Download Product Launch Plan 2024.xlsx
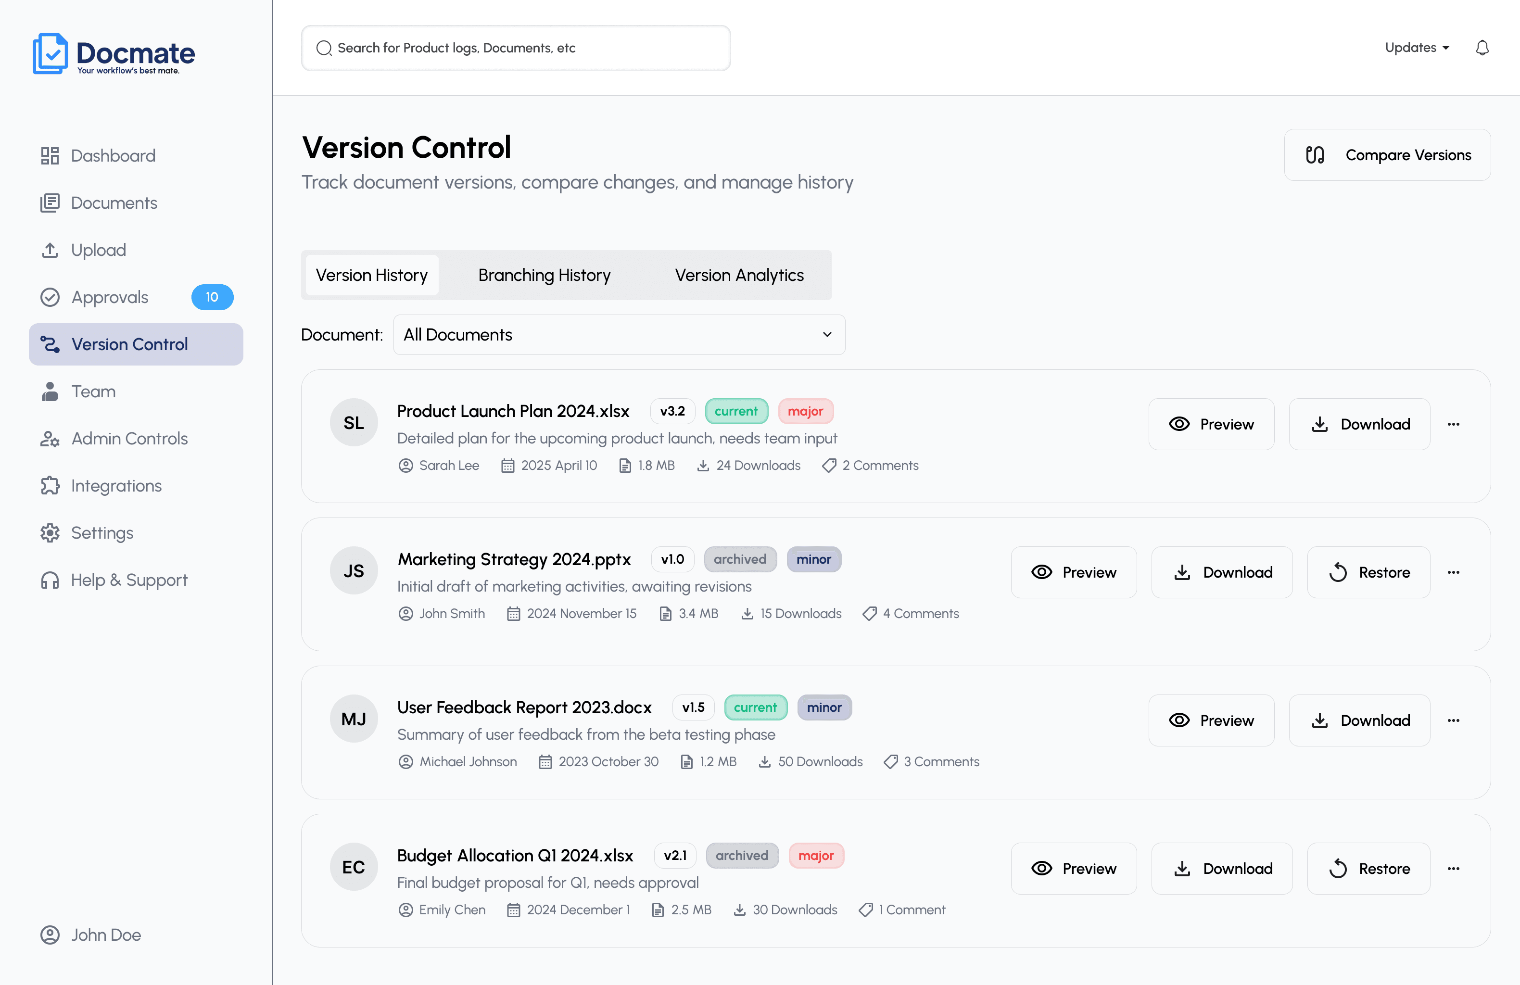Viewport: 1520px width, 985px height. click(x=1359, y=424)
